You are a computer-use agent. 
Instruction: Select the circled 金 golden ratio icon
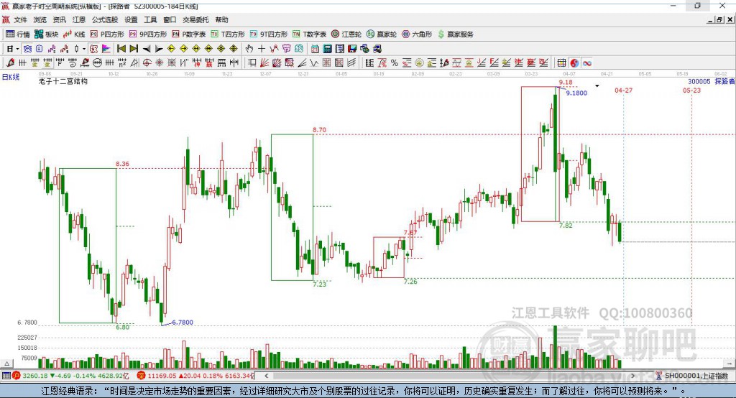[419, 63]
